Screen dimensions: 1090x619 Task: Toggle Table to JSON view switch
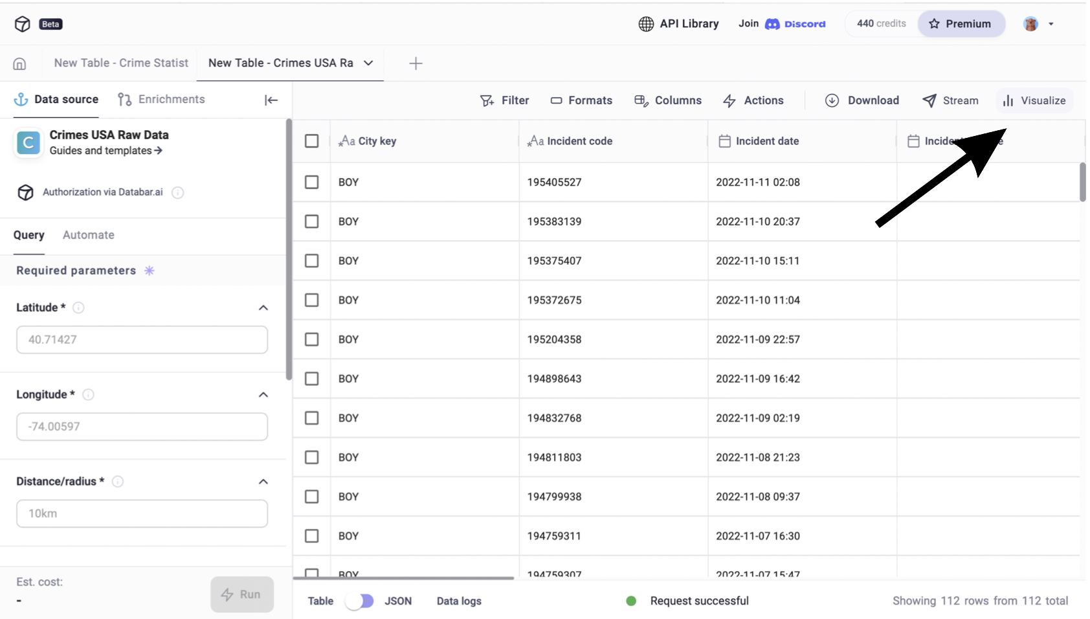[359, 601]
